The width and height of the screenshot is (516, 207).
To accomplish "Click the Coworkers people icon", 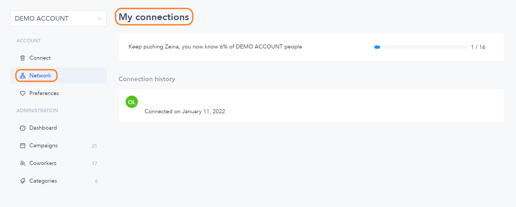I will 23,163.
